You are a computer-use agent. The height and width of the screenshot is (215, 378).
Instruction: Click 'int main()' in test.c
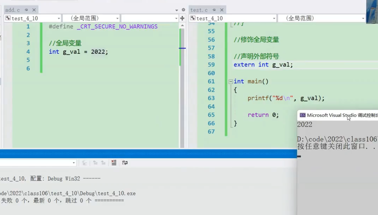pos(251,81)
